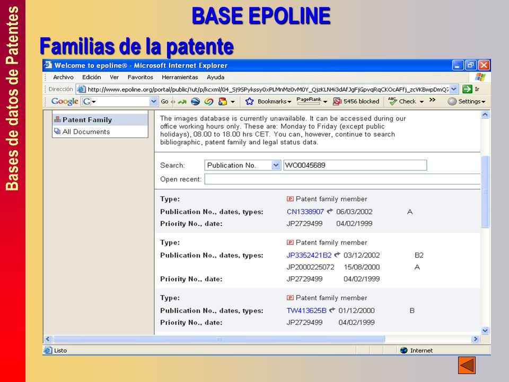Click the JP2000225072 publication number text
Viewport: 509px width, 382px height.
click(x=310, y=267)
